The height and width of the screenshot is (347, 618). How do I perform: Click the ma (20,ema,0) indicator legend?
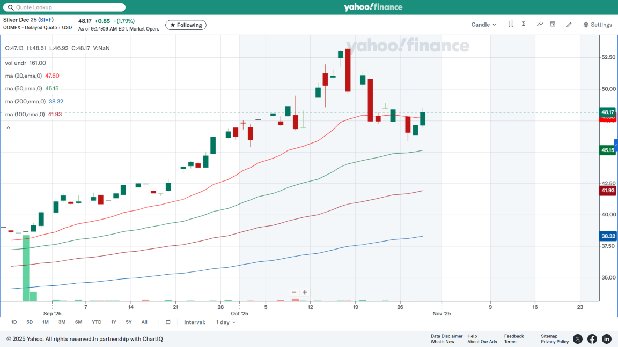pos(24,76)
